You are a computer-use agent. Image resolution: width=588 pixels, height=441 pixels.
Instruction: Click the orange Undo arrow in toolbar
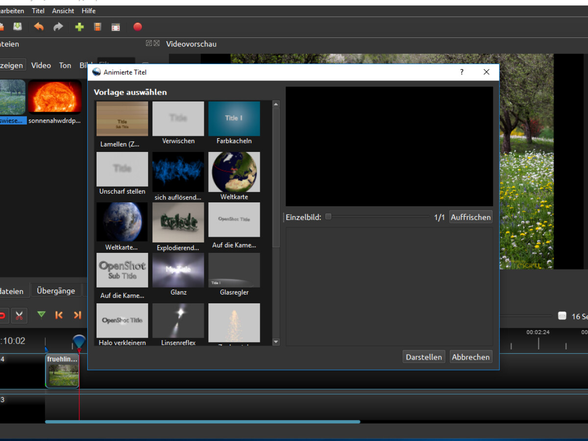[x=39, y=27]
